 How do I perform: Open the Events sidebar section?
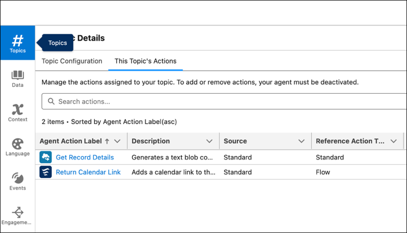(18, 182)
